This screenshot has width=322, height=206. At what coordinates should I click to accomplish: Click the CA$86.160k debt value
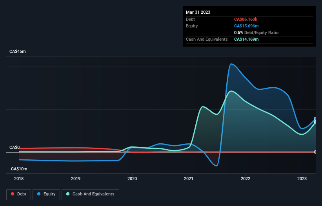(246, 19)
